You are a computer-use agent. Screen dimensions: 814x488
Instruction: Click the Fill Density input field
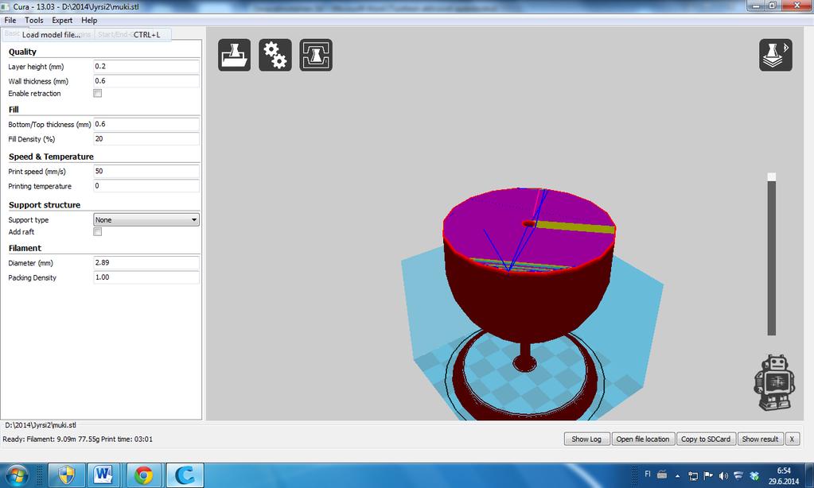(x=146, y=139)
